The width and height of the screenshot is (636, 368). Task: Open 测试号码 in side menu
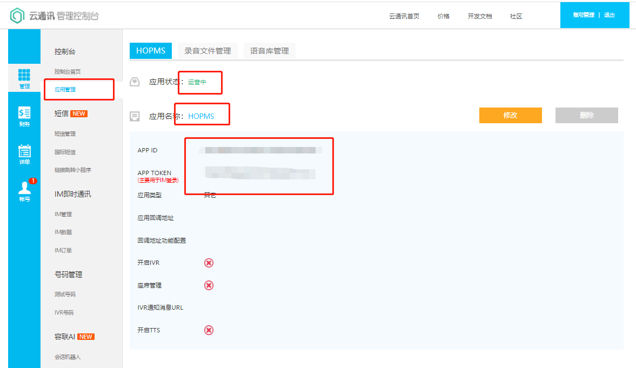tap(65, 294)
